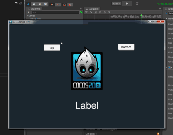The image size is (173, 135).
Task: Click the top button in simulator
Action: click(52, 48)
